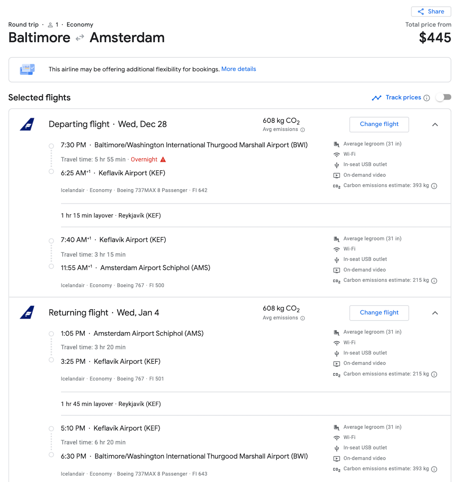Open More details about booking flexibility
The width and height of the screenshot is (463, 482).
coord(238,69)
